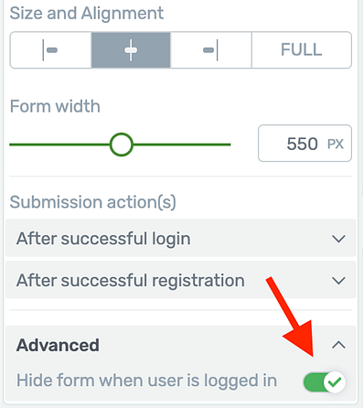This screenshot has width=363, height=408.
Task: Expand chevron beside After successful registration
Action: tap(338, 281)
